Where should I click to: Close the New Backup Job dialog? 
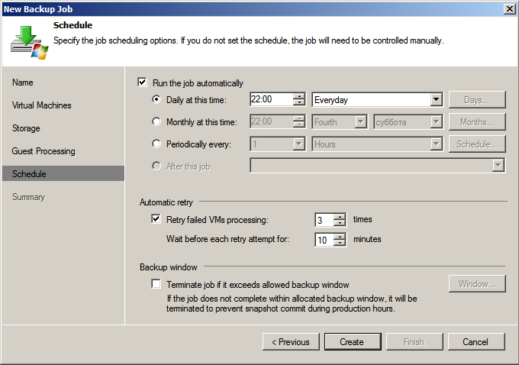tap(508, 8)
